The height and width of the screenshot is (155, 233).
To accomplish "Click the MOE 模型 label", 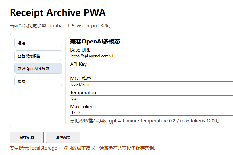I will 81,78.
